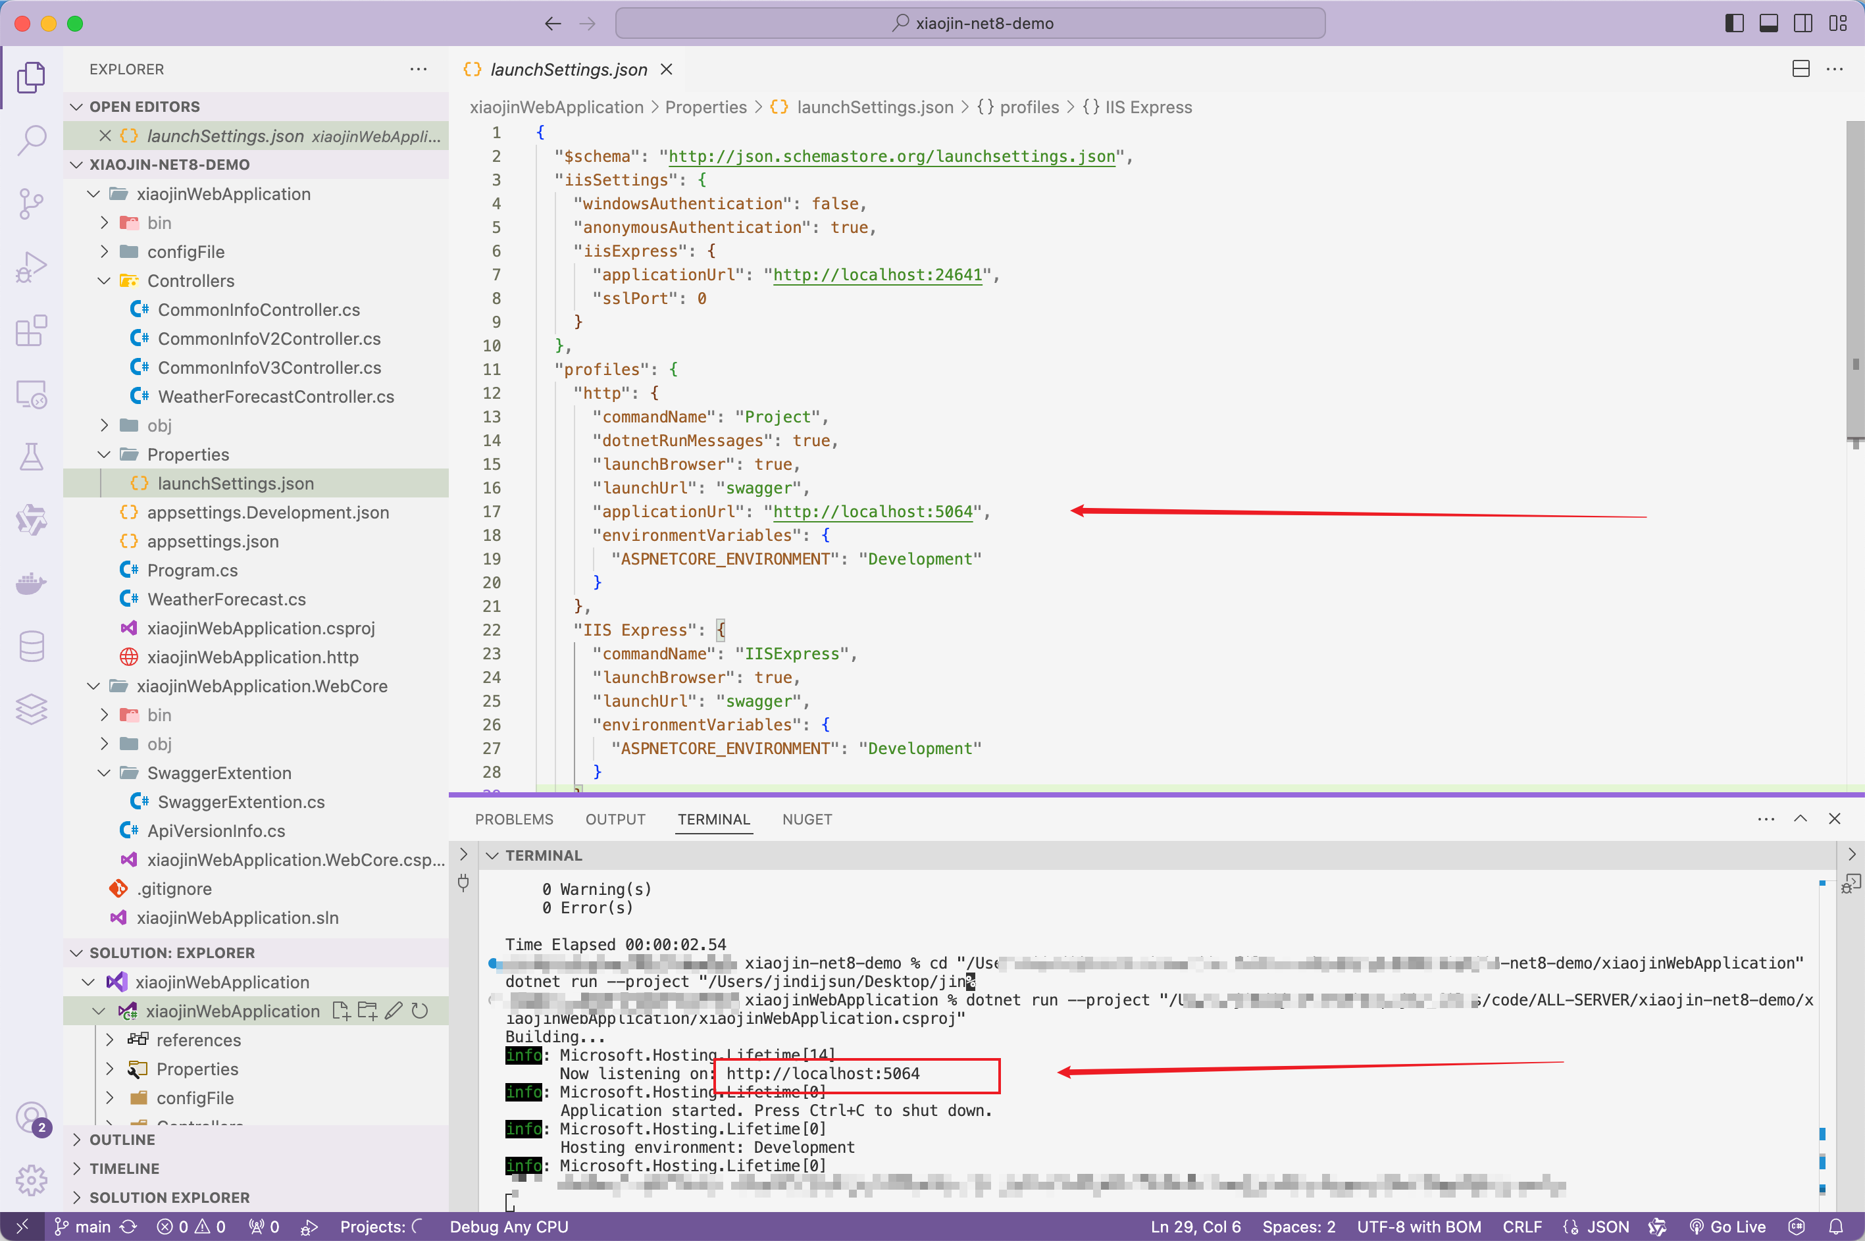The height and width of the screenshot is (1241, 1865).
Task: Click the editor vertical scrollbar
Action: (x=1854, y=277)
